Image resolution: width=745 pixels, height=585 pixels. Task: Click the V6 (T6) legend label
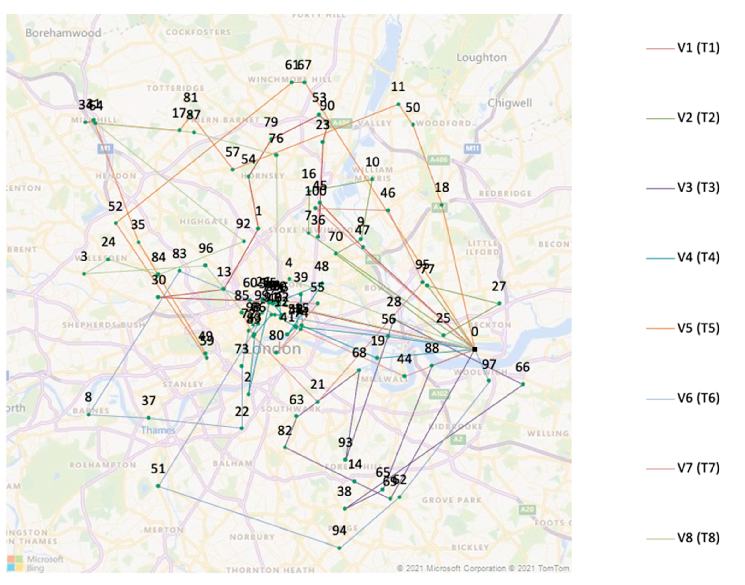pos(698,399)
